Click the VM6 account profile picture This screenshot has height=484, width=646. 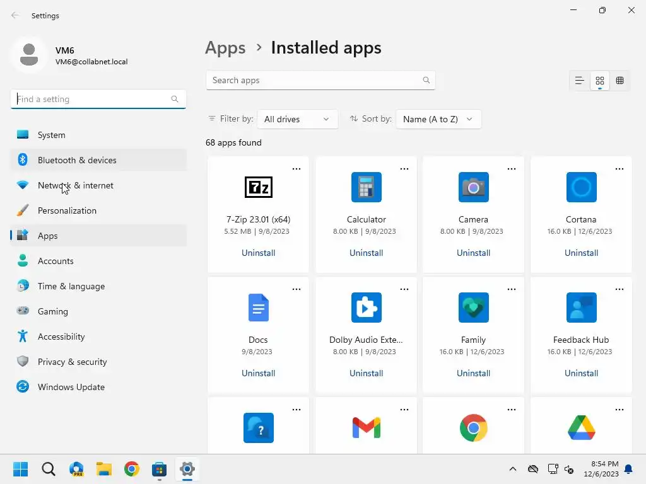(29, 55)
